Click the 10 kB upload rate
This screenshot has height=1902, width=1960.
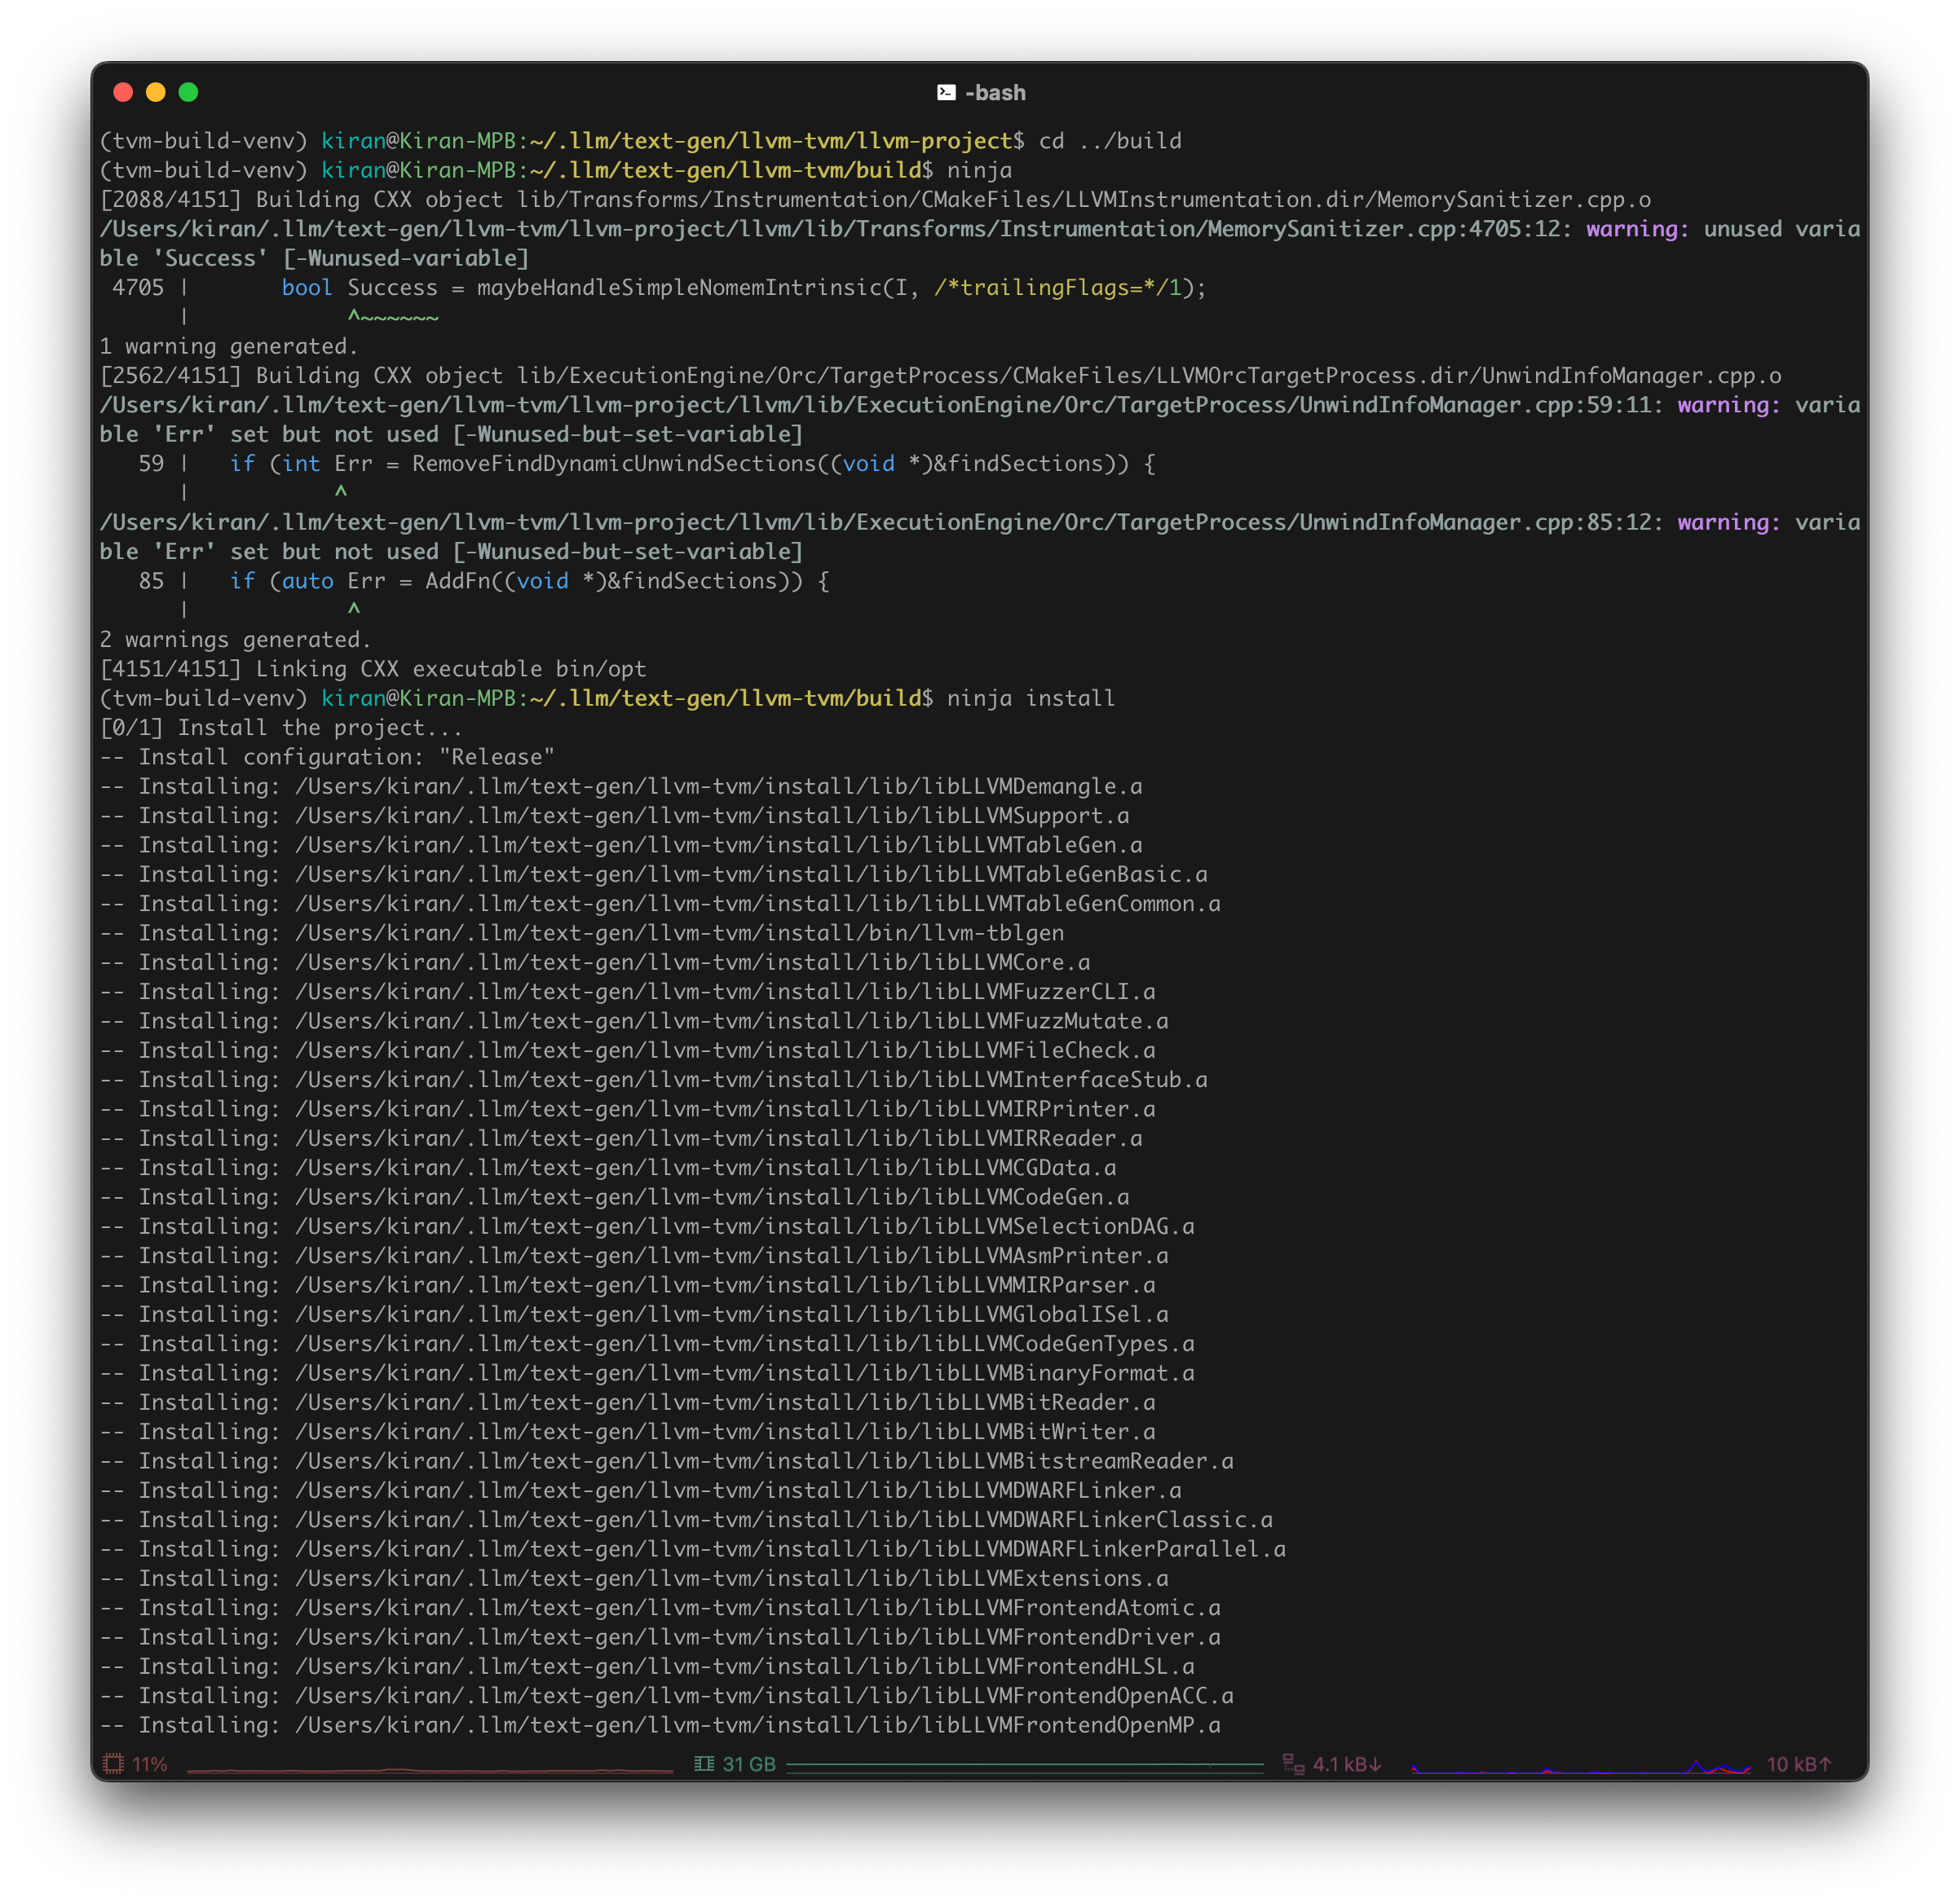tap(1798, 1764)
